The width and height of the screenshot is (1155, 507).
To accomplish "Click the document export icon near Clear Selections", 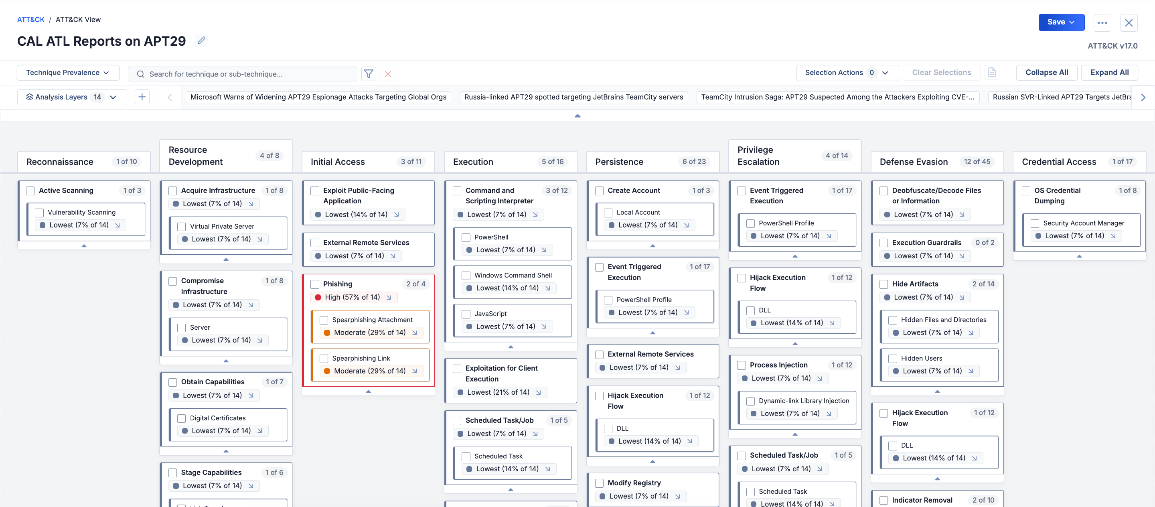I will click(991, 73).
